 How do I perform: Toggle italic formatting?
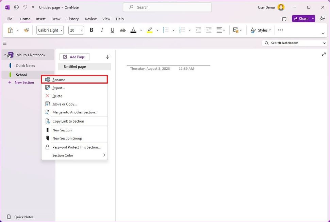click(102, 30)
